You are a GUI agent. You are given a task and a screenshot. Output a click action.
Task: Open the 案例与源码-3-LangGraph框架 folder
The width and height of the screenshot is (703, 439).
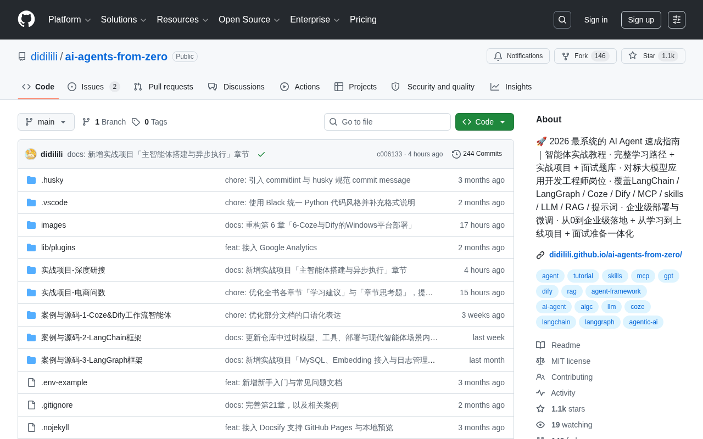[92, 360]
